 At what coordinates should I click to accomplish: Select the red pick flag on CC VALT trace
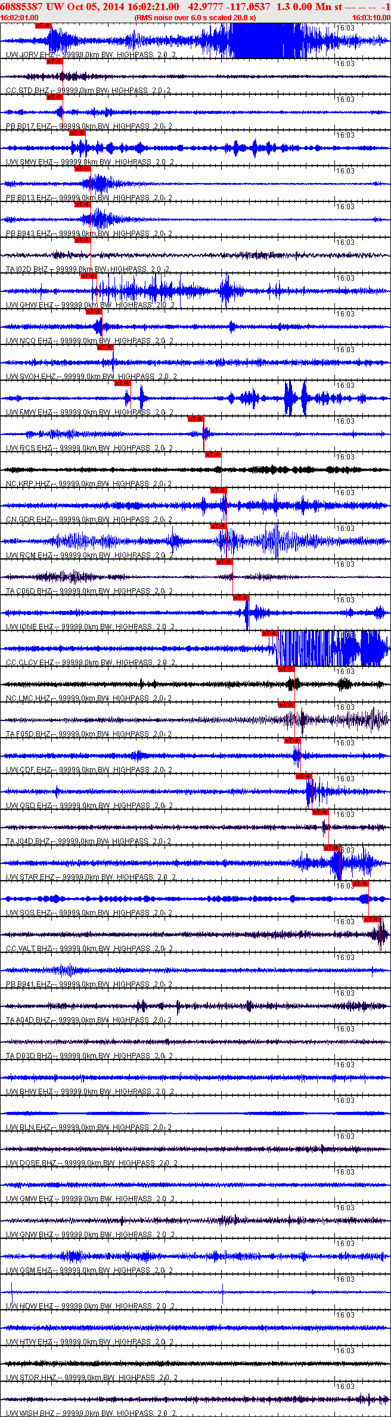(x=372, y=919)
